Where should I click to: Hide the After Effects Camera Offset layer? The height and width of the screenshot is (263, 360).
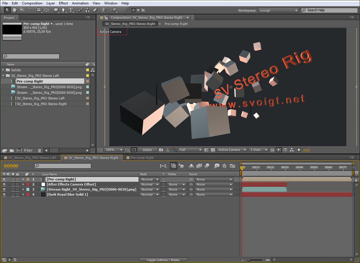point(4,184)
